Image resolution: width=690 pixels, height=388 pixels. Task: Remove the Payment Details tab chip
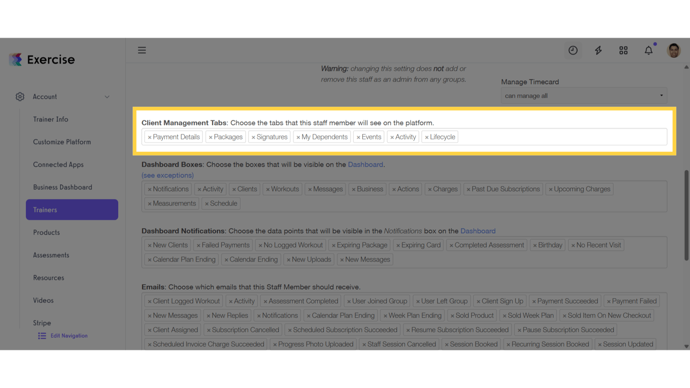click(150, 136)
